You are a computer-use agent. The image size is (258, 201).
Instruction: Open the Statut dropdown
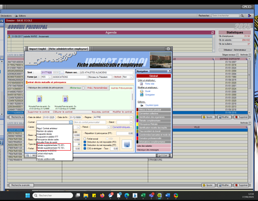point(131,122)
